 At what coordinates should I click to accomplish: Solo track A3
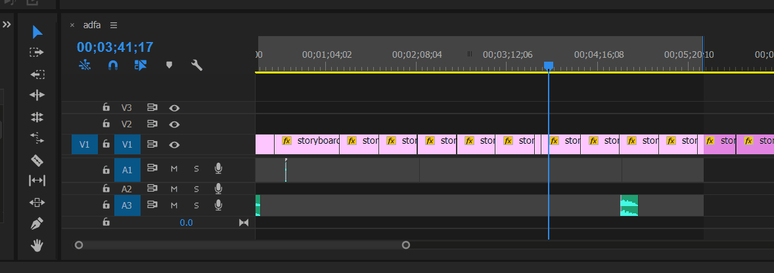click(196, 205)
